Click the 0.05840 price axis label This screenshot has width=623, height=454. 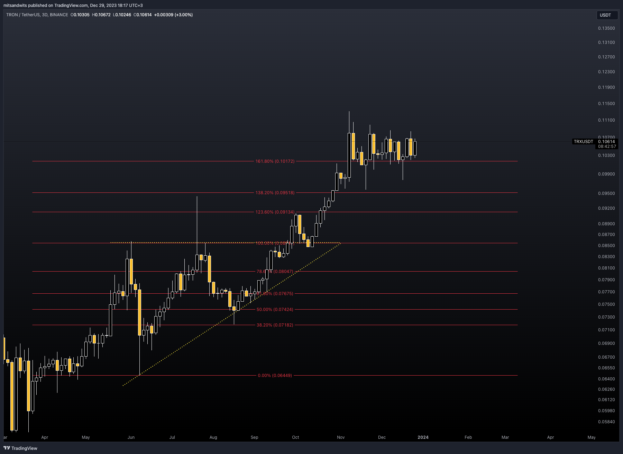606,422
